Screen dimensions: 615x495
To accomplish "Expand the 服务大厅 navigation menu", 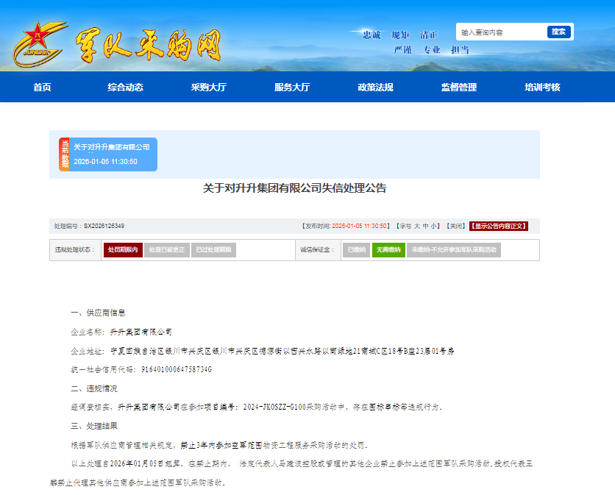I will pyautogui.click(x=292, y=88).
